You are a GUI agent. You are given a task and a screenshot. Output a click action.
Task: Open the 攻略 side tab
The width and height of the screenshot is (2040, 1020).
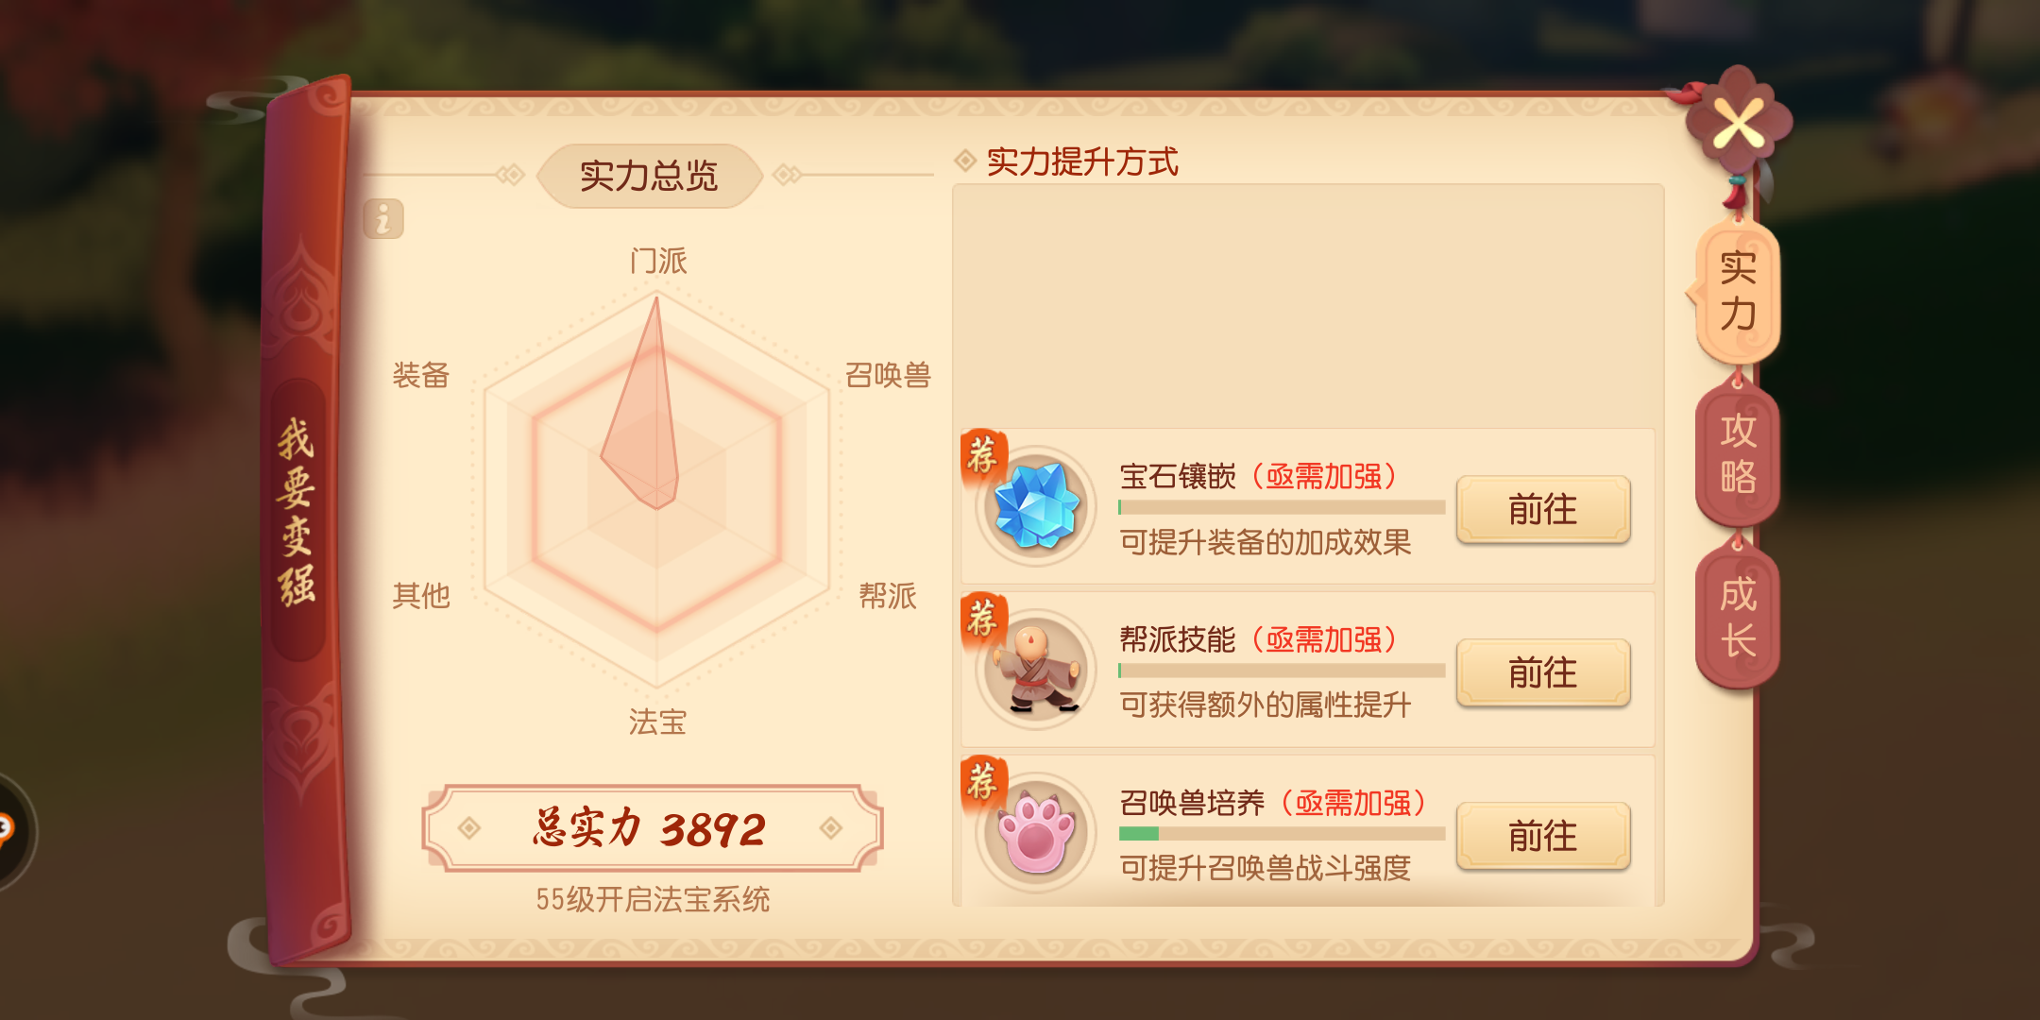pos(1739,454)
